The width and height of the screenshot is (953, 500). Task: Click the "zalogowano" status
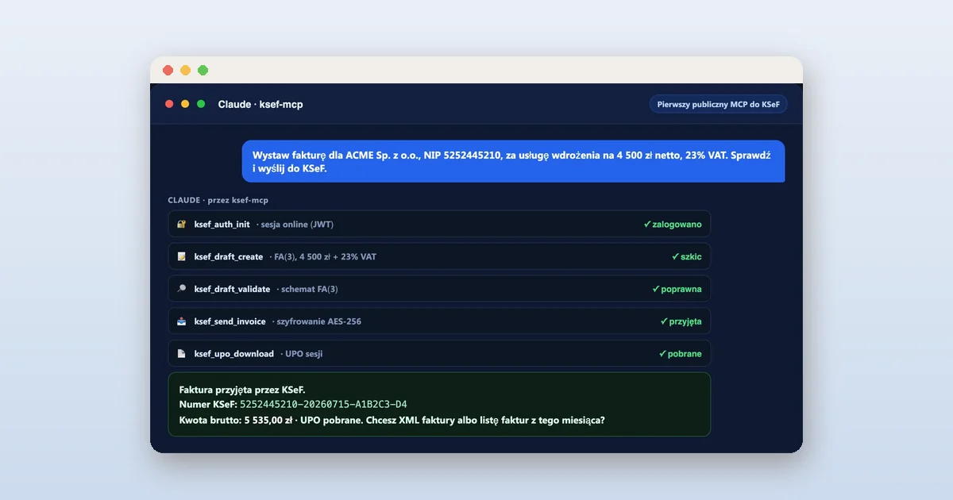673,225
